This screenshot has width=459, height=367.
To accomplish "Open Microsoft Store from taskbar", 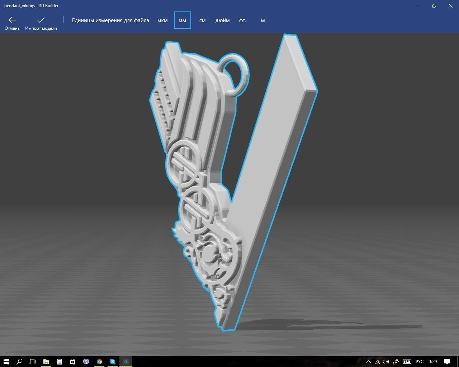I will (73, 361).
